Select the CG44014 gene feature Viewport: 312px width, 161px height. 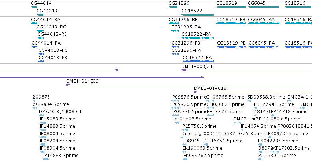pos(34,7)
